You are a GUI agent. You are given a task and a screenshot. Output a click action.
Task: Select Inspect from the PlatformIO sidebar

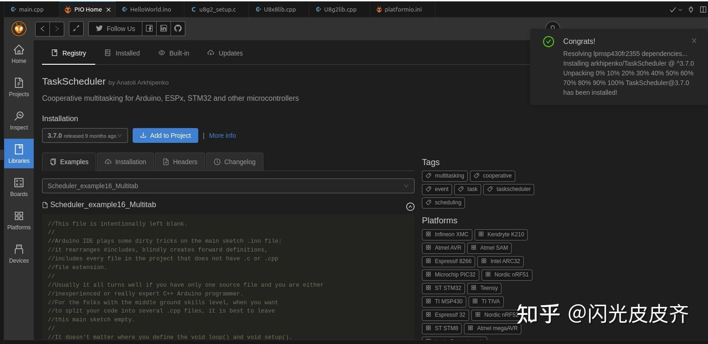(18, 120)
